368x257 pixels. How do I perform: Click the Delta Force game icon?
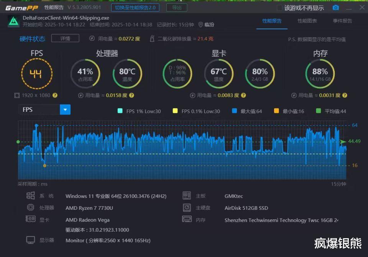[14, 22]
